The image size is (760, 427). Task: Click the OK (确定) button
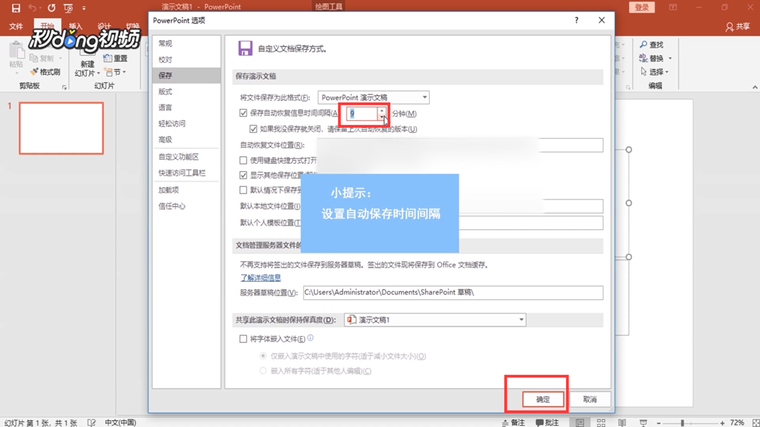(543, 400)
